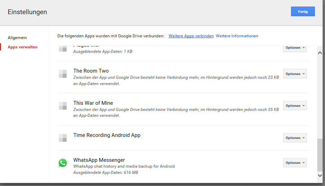325x186 pixels.
Task: Open Optionen dropdown for Time Recording Android App
Action: click(x=295, y=138)
